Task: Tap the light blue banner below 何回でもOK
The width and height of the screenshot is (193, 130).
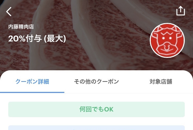Action: [x=97, y=128]
